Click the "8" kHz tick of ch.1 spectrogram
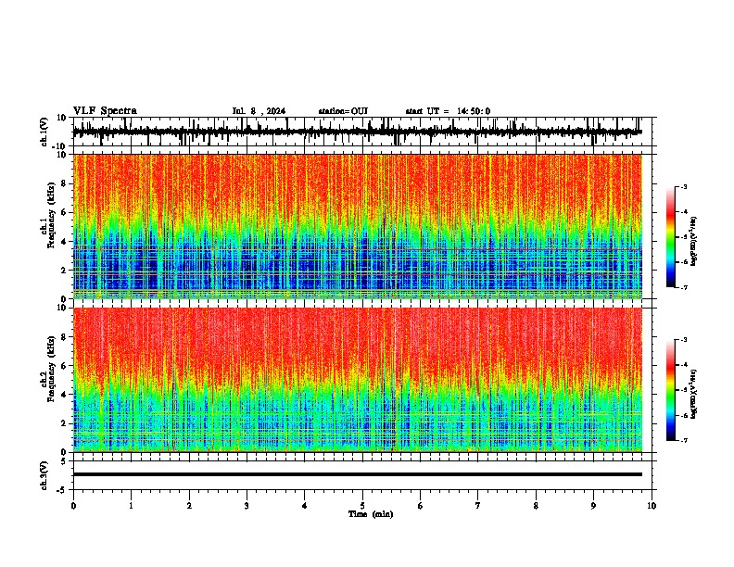Image resolution: width=734 pixels, height=567 pixels. 64,183
